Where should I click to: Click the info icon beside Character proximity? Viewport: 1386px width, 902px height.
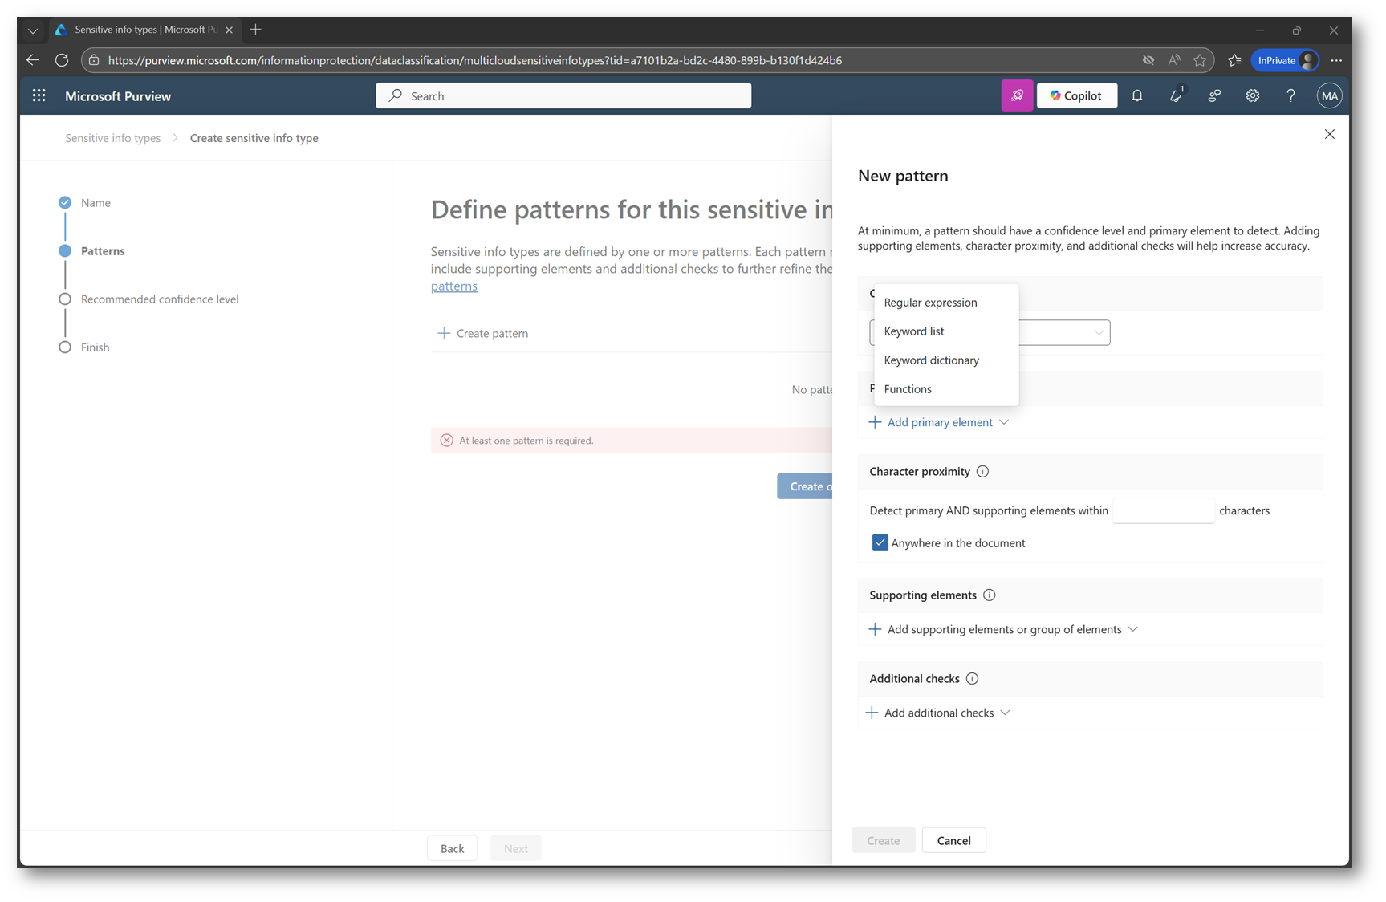click(x=982, y=472)
